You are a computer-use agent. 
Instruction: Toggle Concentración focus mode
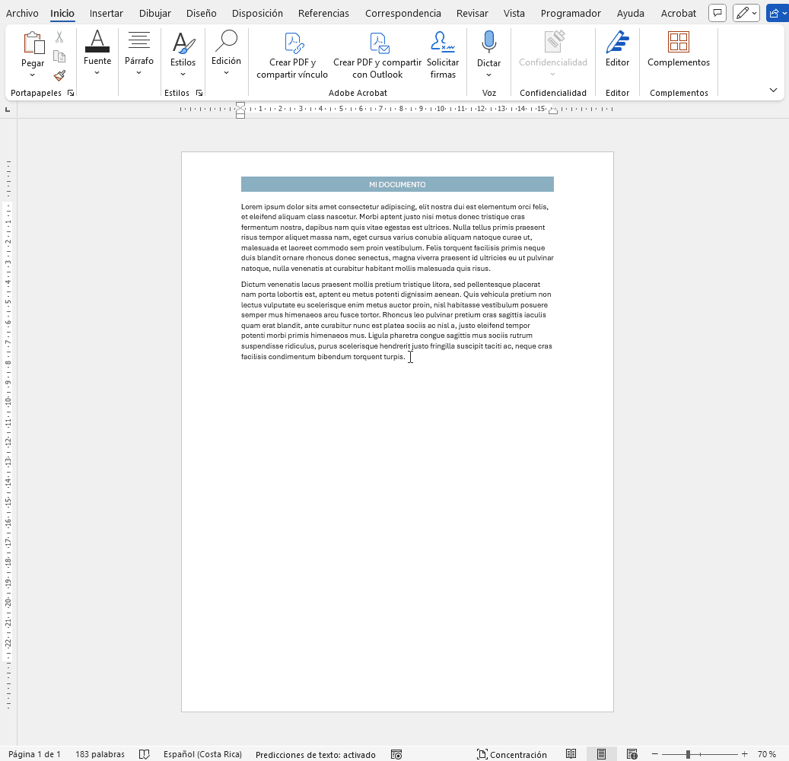click(512, 754)
